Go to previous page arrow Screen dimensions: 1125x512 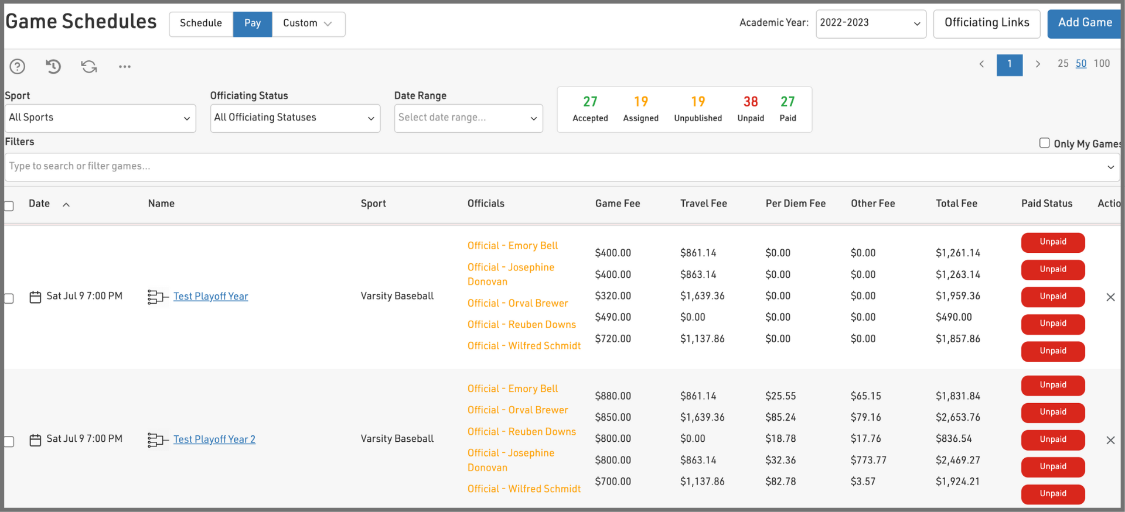click(981, 64)
